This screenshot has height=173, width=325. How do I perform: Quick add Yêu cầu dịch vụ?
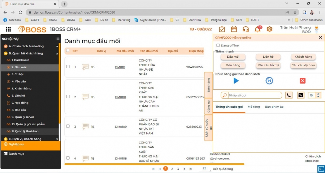pos(303,65)
